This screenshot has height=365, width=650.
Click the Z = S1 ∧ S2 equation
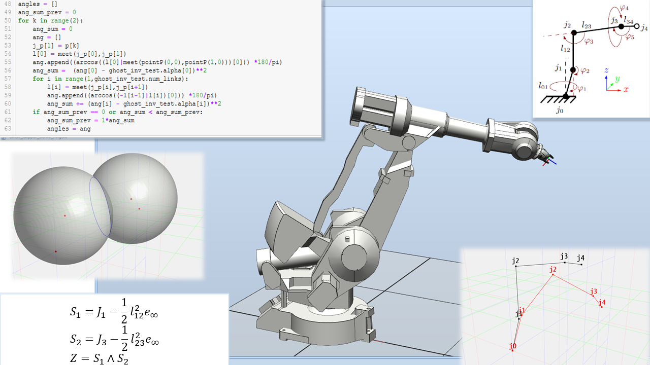100,358
